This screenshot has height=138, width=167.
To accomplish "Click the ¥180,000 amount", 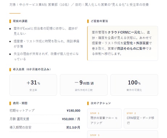I will click(73, 110).
